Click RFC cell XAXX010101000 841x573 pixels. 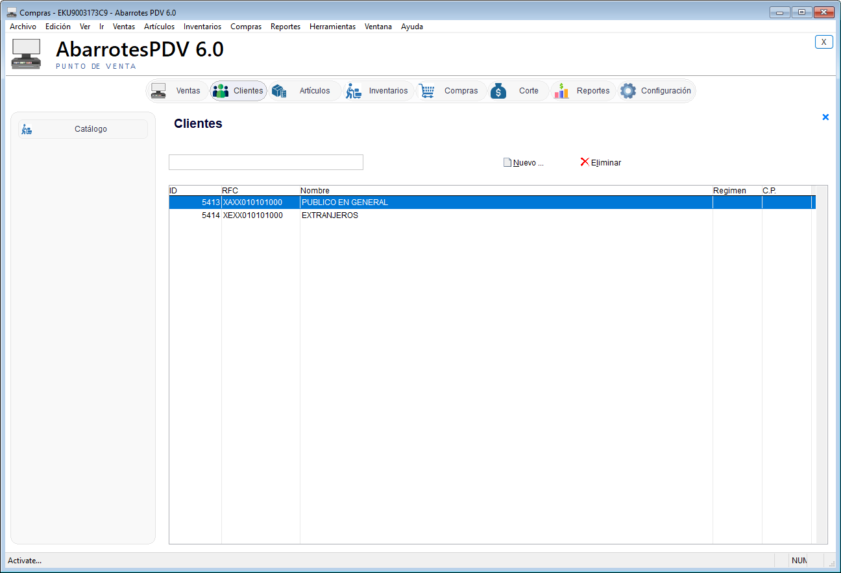(261, 202)
